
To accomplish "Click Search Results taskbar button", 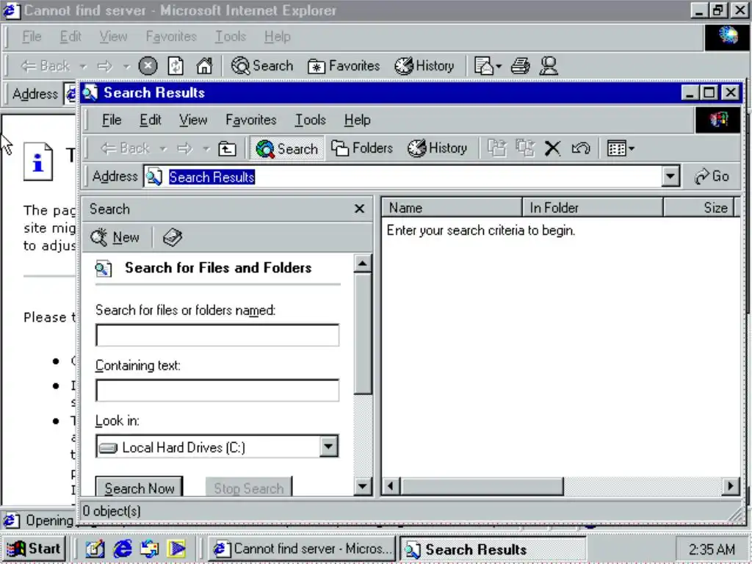I will tap(493, 549).
